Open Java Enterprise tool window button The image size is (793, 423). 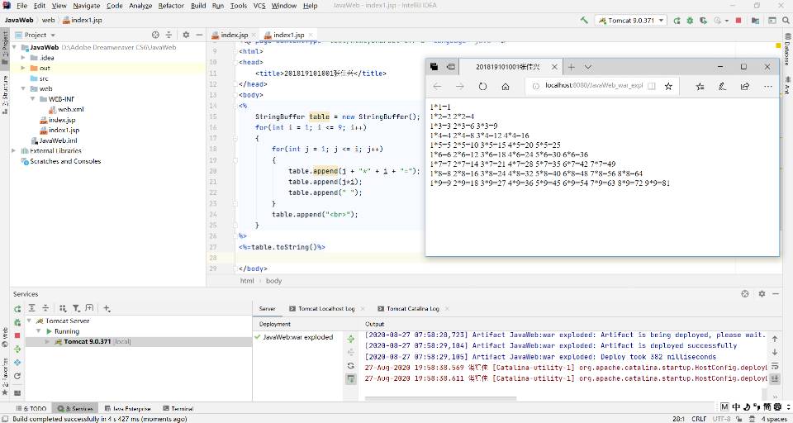128,408
